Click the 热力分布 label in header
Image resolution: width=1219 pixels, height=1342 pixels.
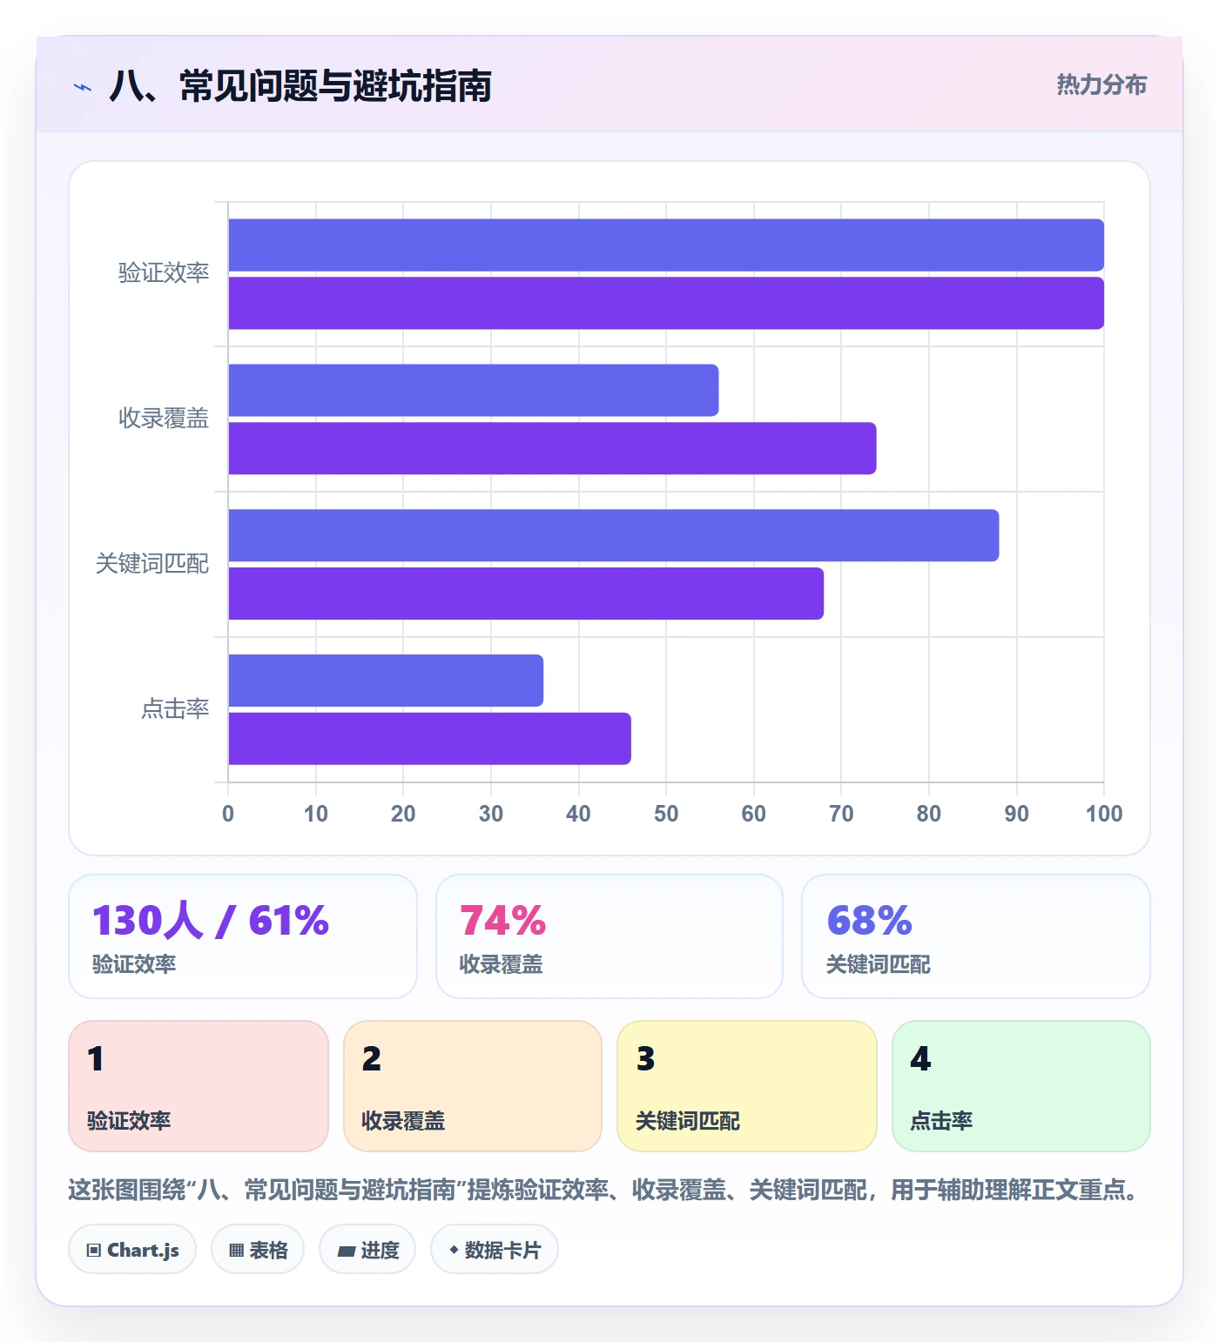point(1101,84)
